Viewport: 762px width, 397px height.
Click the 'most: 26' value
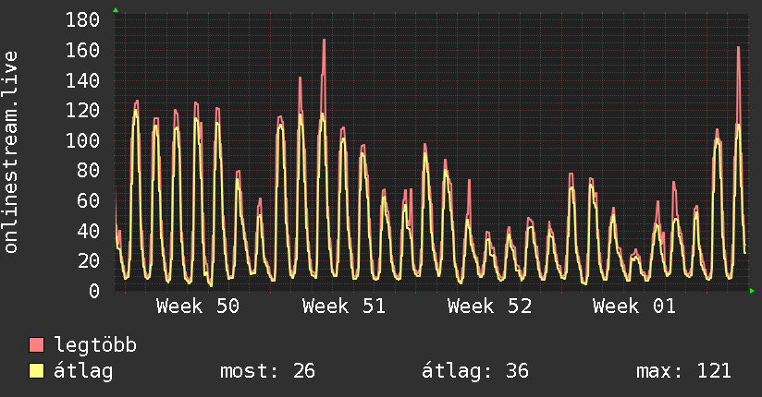click(268, 371)
